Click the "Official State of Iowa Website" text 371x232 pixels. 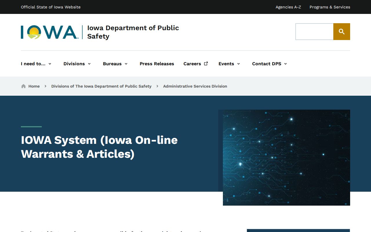click(51, 7)
